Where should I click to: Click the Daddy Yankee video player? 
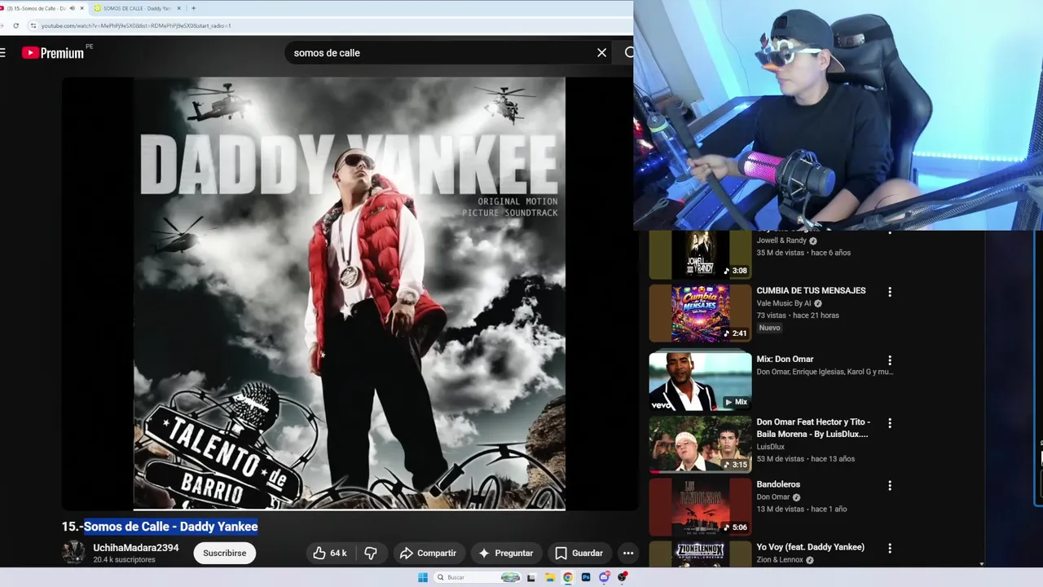click(x=350, y=293)
